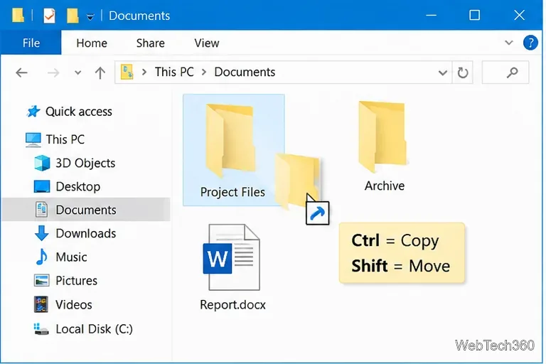Click the New folder quick access icon
Screen dimensions: 546x364
[73, 16]
